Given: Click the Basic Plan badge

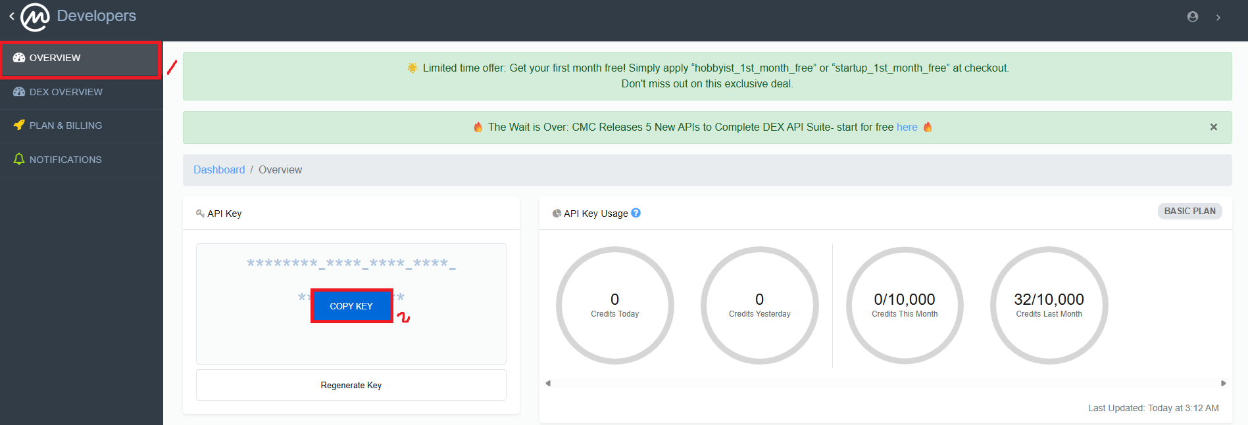Looking at the screenshot, I should (x=1189, y=211).
